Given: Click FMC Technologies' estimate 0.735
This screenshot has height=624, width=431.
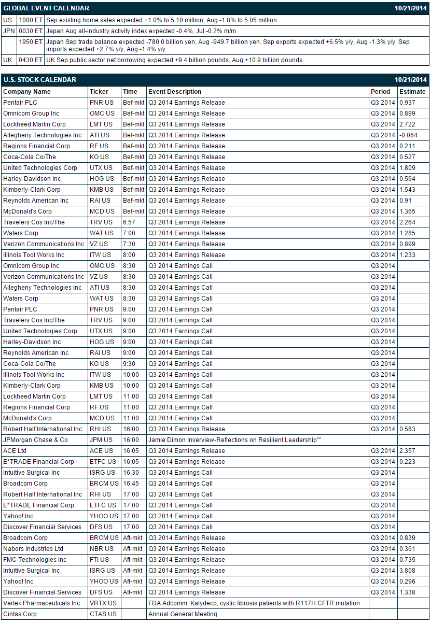Looking at the screenshot, I should point(407,560).
